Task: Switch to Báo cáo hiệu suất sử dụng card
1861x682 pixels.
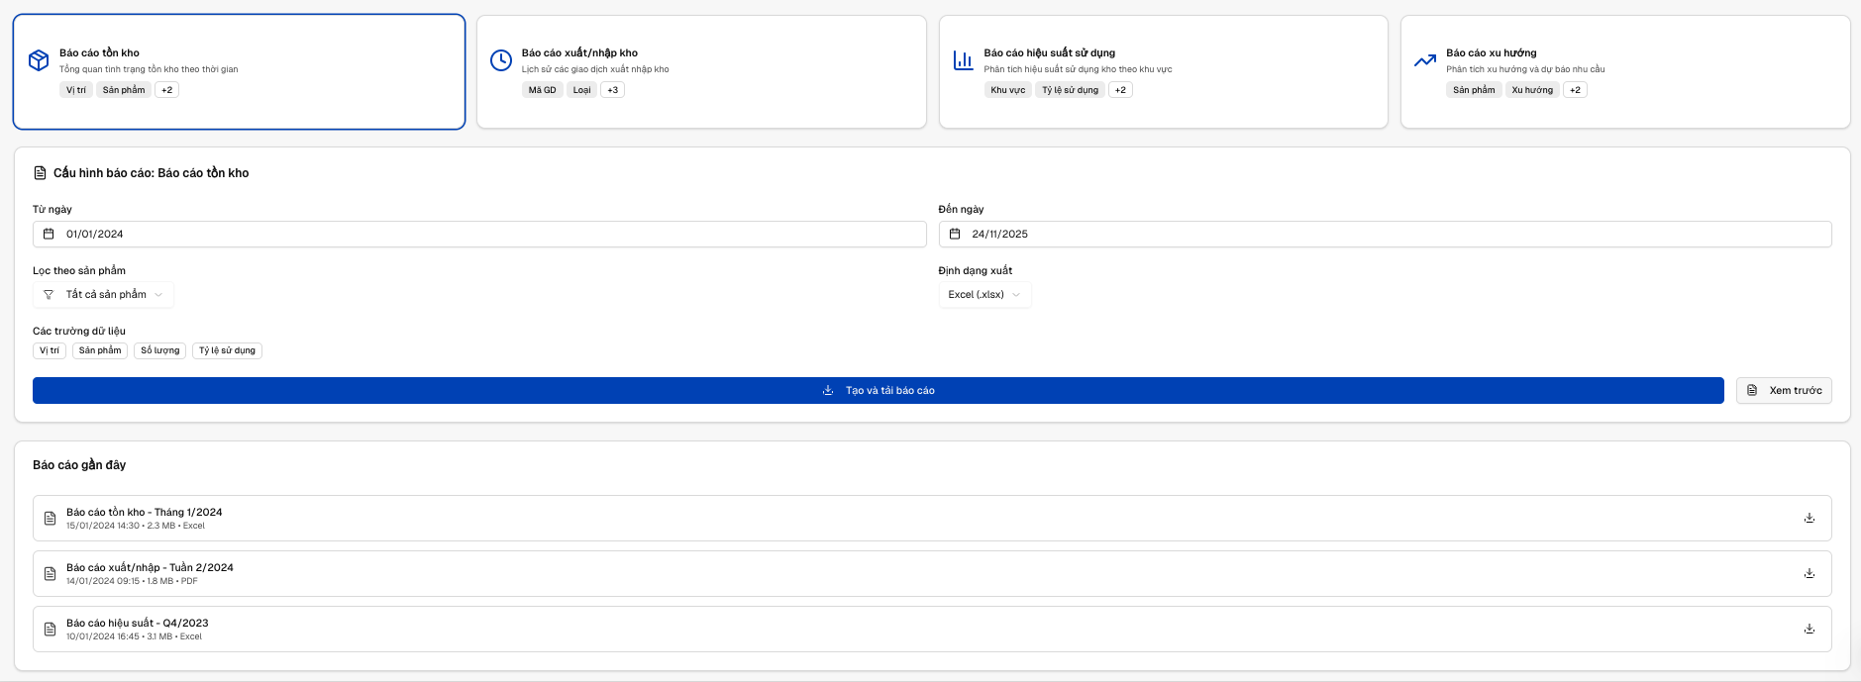Action: click(x=1163, y=71)
